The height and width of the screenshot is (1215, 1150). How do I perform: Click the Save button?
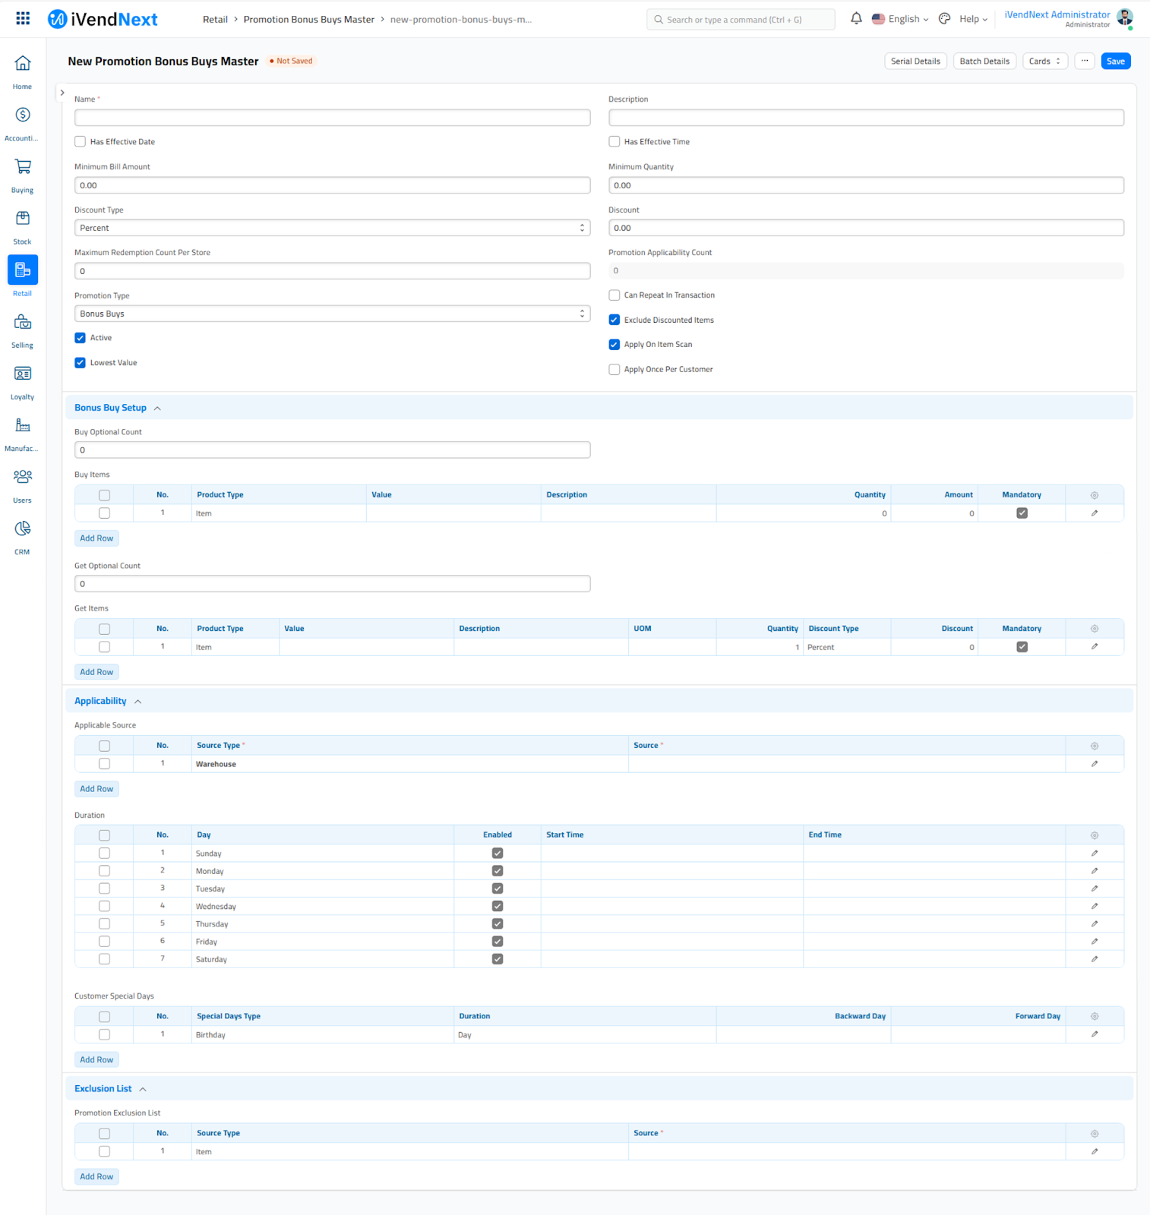[x=1115, y=62]
